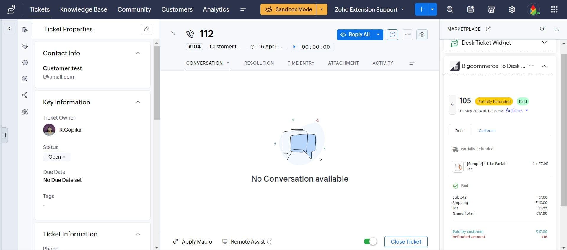Open the Status dropdown showing Open
Image resolution: width=567 pixels, height=250 pixels.
(56, 157)
